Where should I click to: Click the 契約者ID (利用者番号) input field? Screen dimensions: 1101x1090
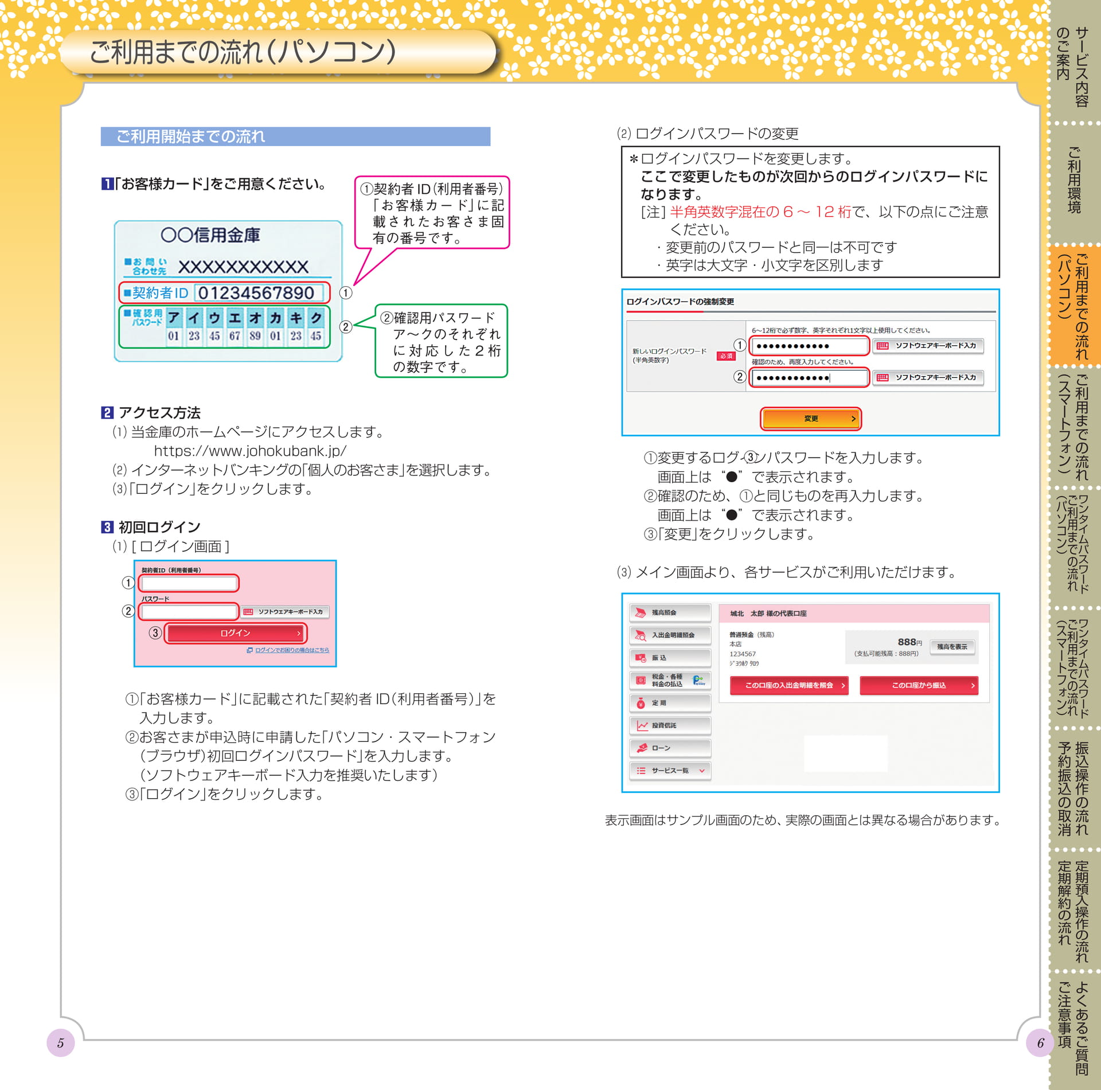coord(189,584)
